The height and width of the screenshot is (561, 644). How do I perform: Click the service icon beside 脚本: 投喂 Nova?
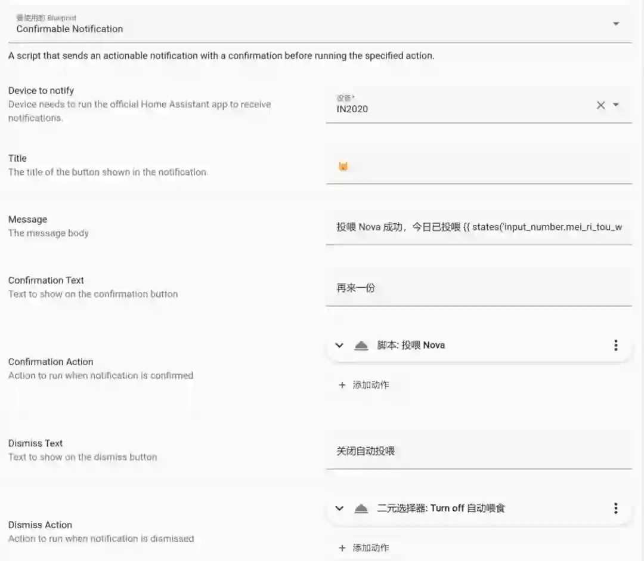pyautogui.click(x=361, y=346)
